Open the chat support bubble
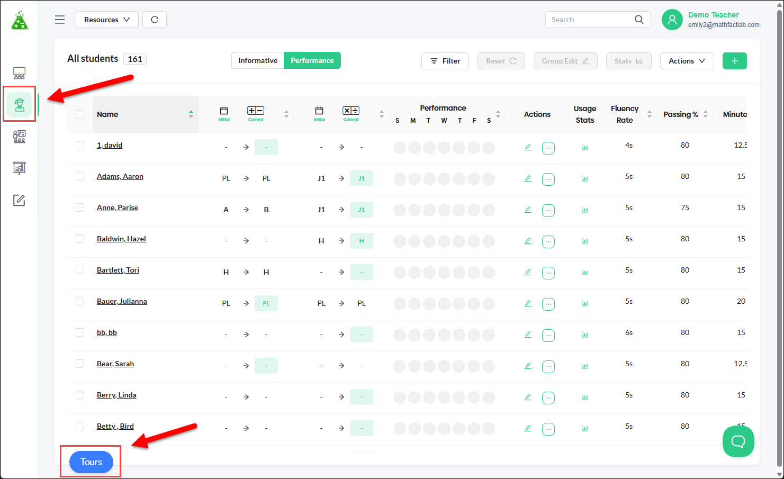The image size is (784, 479). pyautogui.click(x=738, y=441)
